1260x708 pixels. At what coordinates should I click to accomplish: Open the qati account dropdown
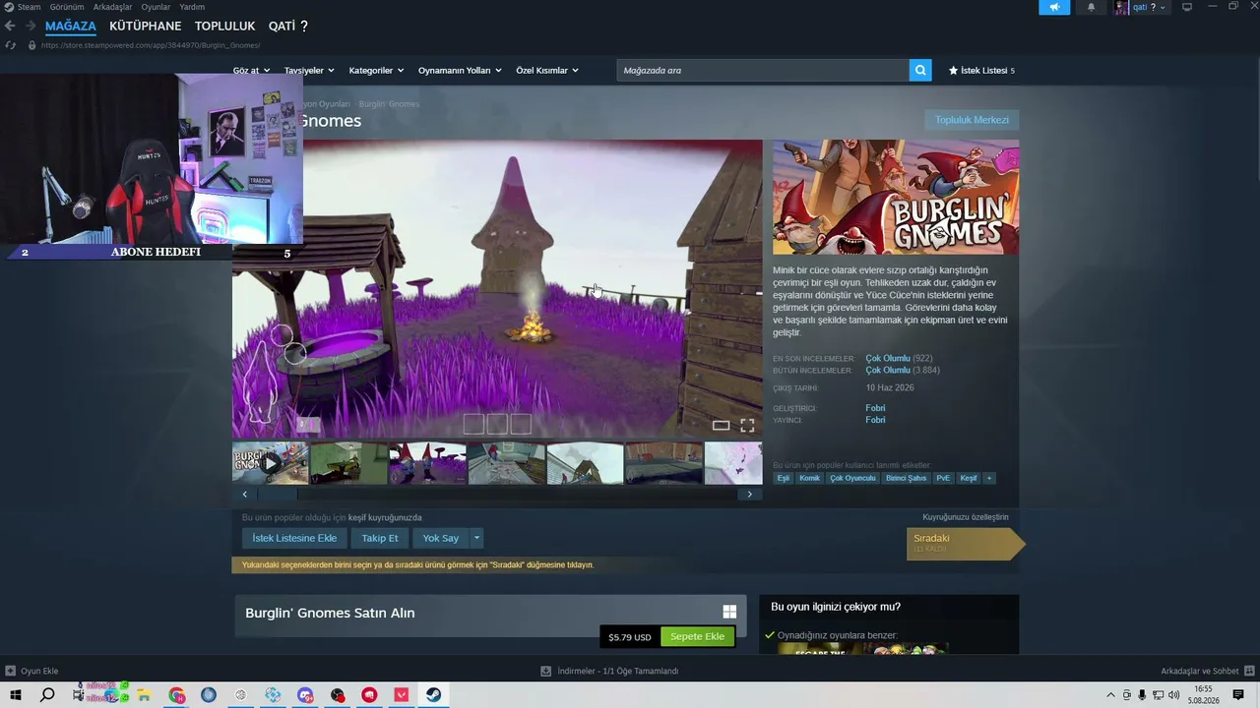(x=1148, y=7)
